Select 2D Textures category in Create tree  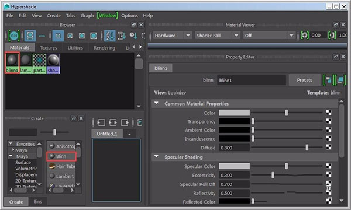pyautogui.click(x=26, y=181)
